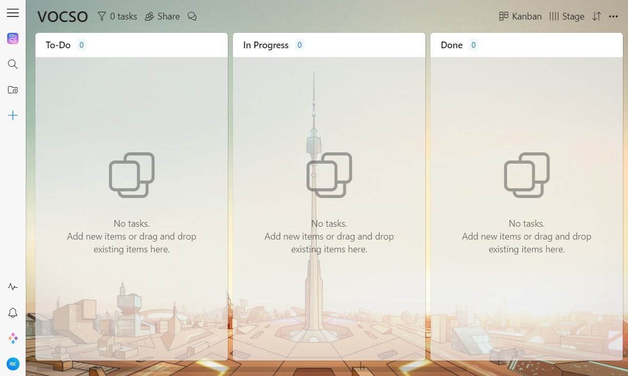Select the Done column header
This screenshot has height=376, width=628.
[x=526, y=45]
